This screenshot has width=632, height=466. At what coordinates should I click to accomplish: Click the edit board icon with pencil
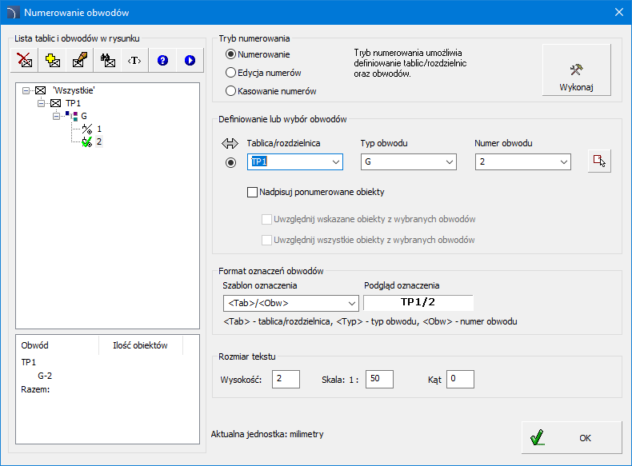click(x=80, y=60)
